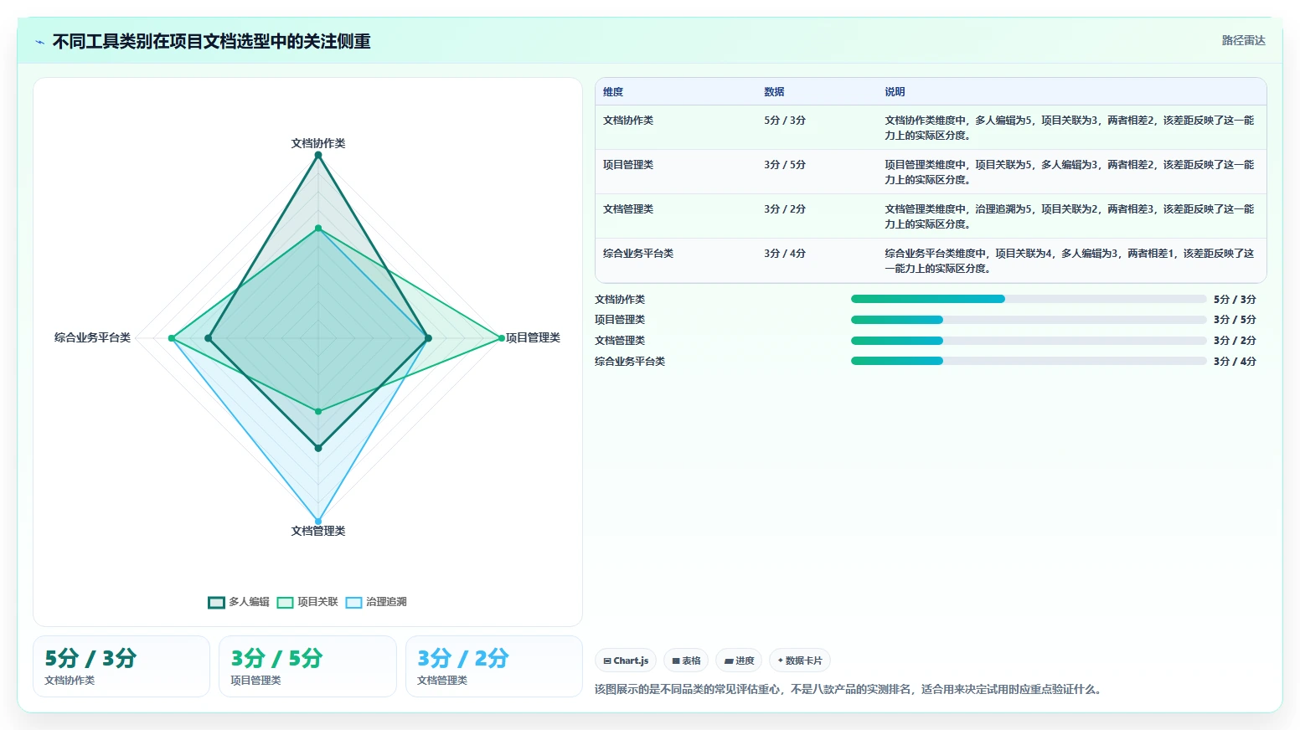Click the 表格 tag
The image size is (1300, 730).
(686, 661)
